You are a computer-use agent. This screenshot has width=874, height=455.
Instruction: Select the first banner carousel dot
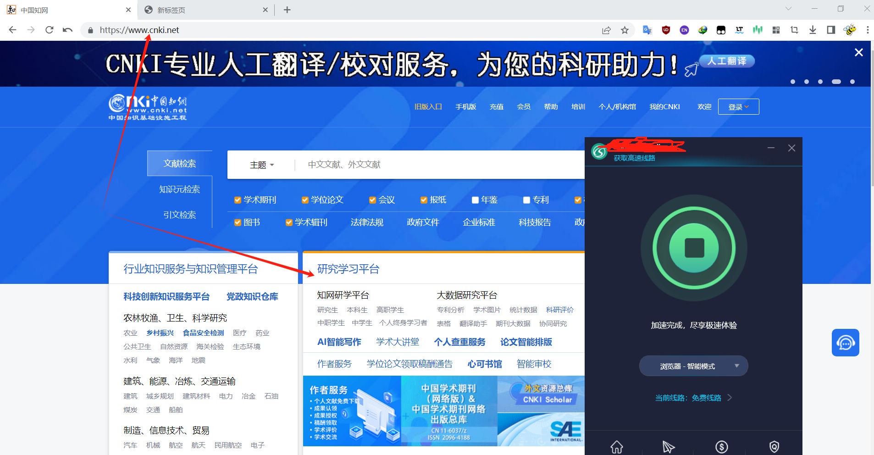(793, 82)
